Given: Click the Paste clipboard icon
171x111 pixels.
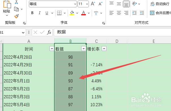Looking at the screenshot, I should pyautogui.click(x=7, y=4).
